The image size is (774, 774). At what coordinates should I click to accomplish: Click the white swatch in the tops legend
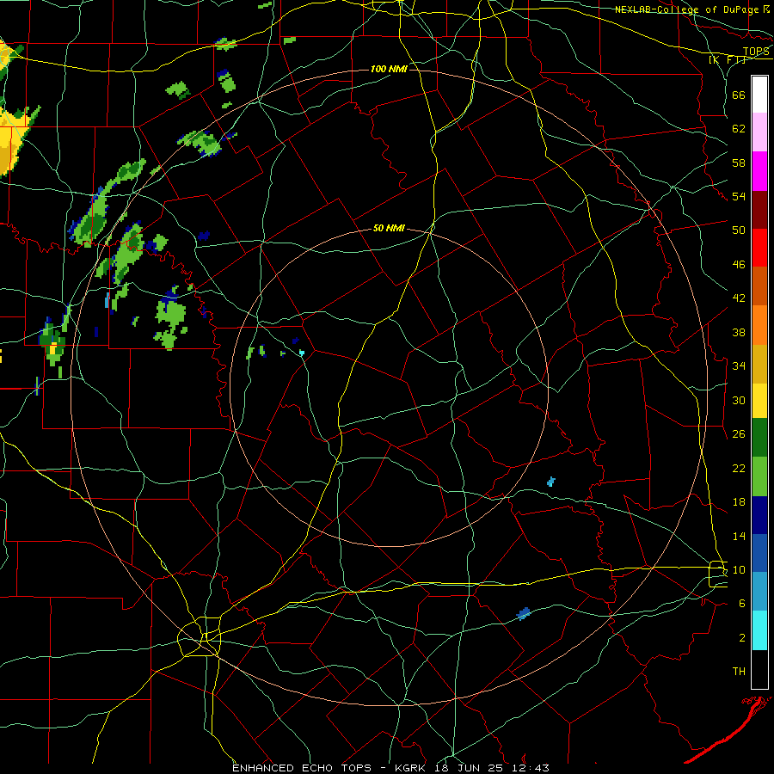click(x=759, y=95)
